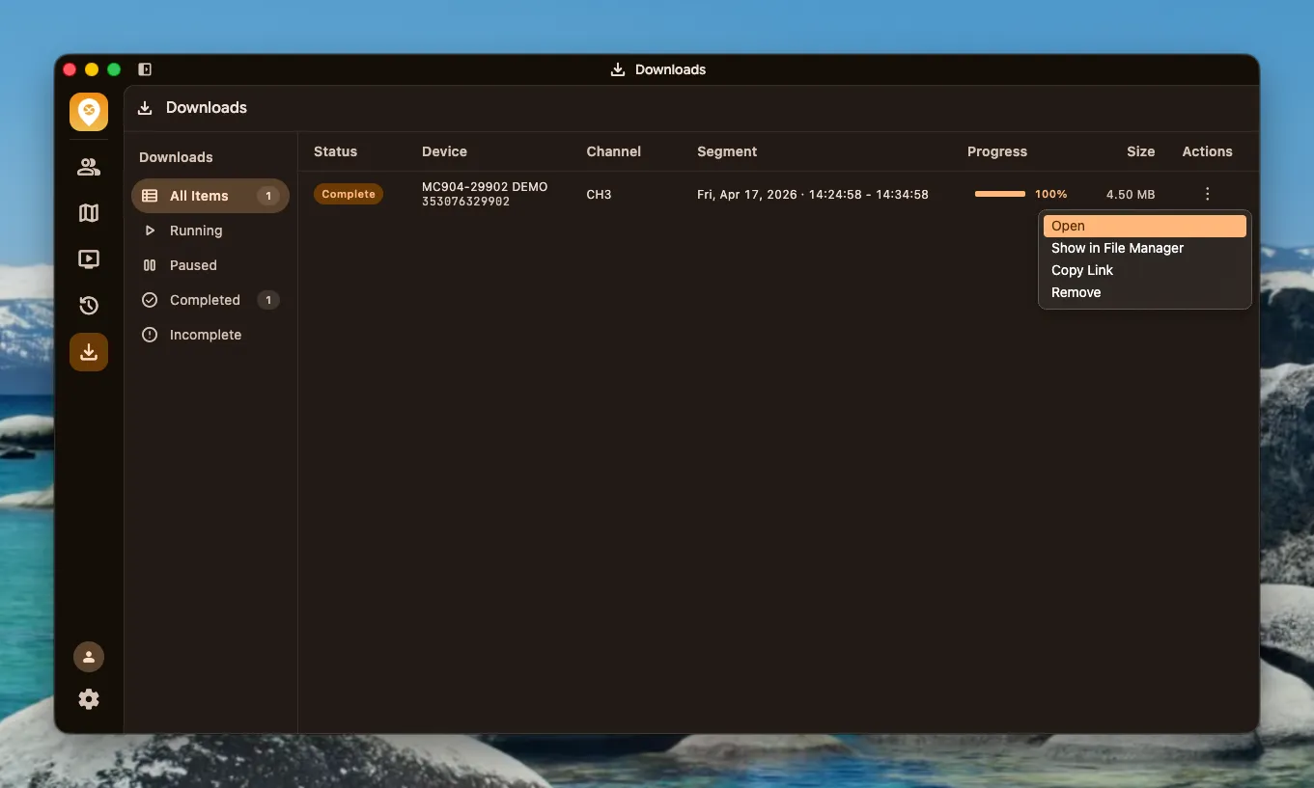Select the All Items filter
The image size is (1314, 788).
210,196
